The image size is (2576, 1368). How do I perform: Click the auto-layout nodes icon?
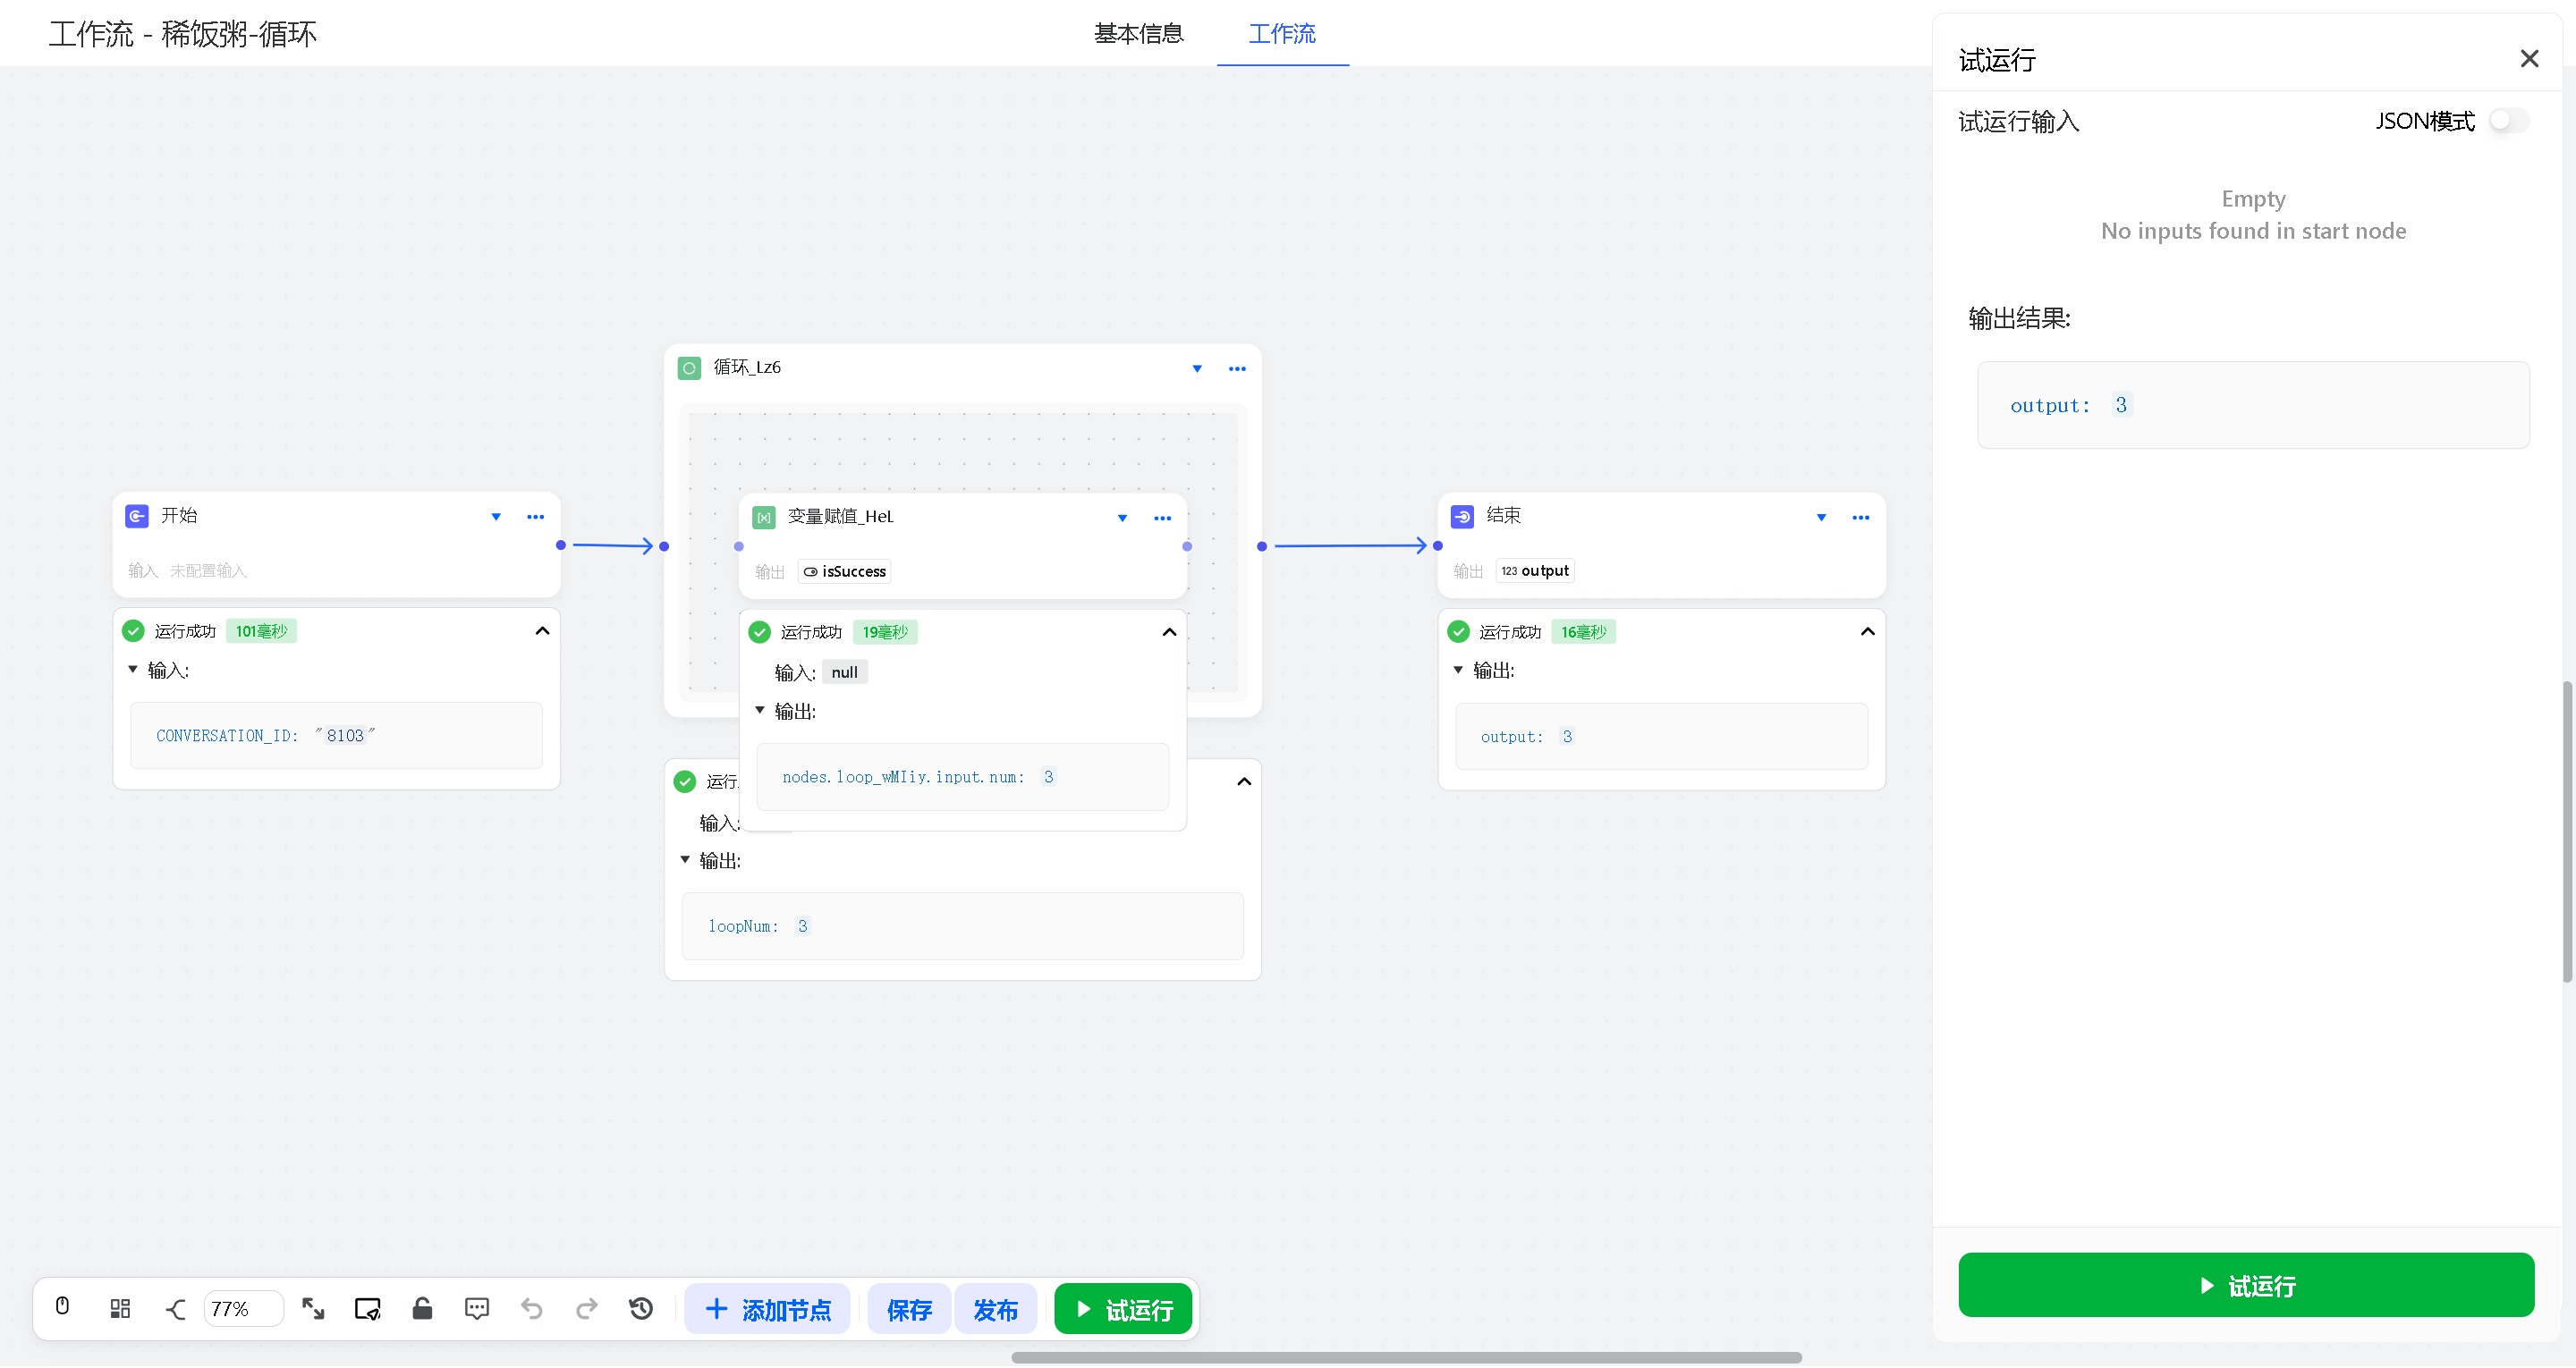[x=120, y=1308]
